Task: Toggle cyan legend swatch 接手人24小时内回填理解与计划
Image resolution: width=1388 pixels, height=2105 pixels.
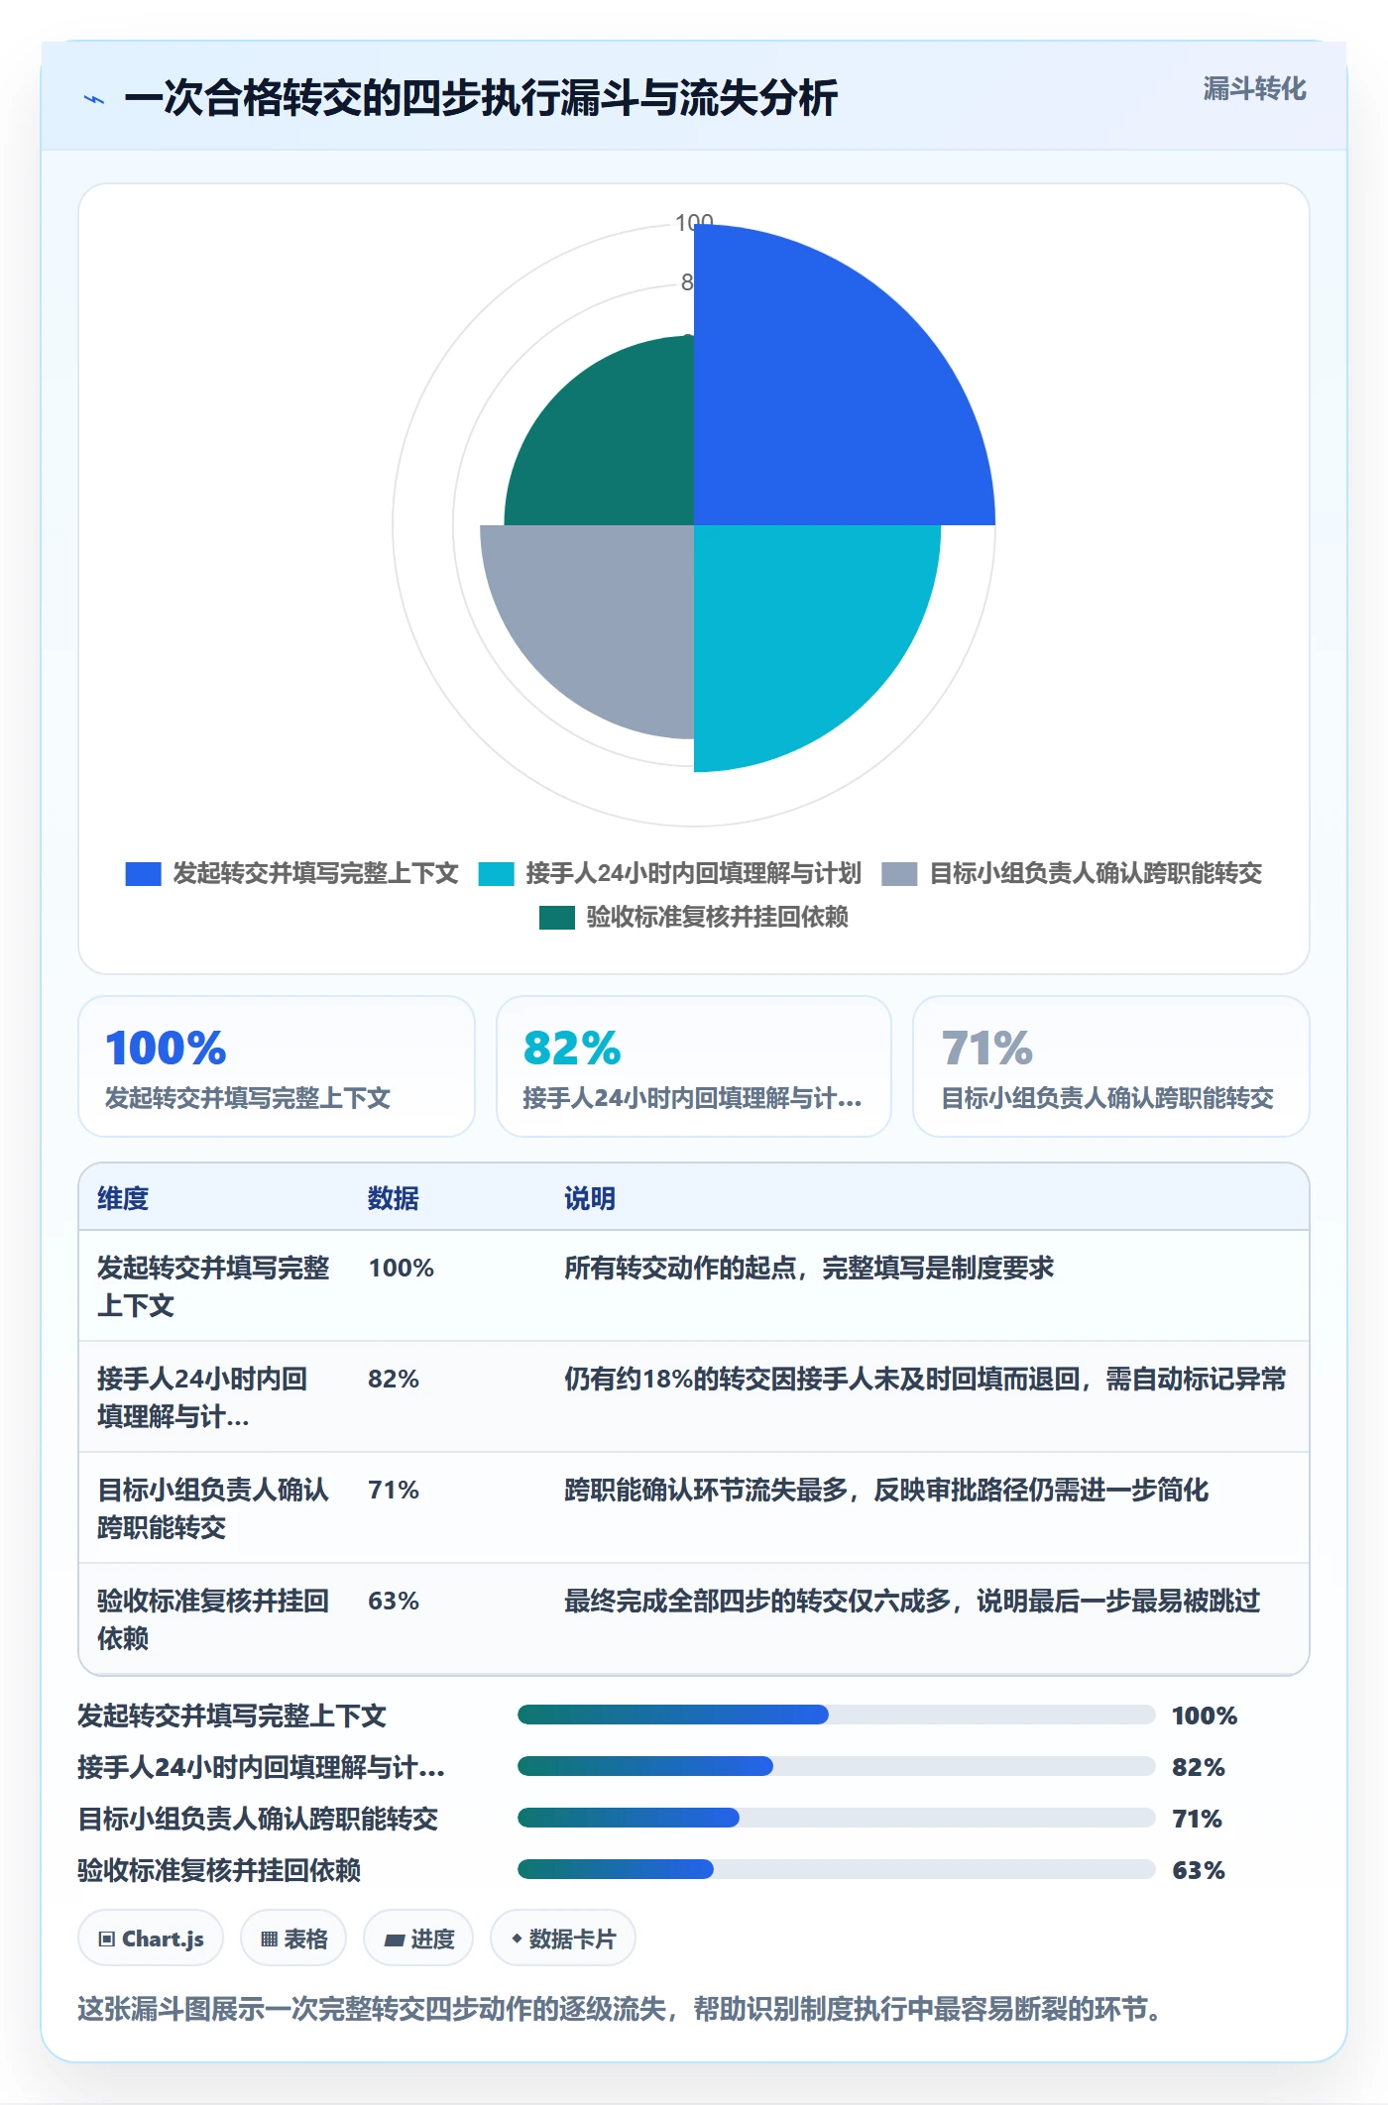Action: (496, 874)
